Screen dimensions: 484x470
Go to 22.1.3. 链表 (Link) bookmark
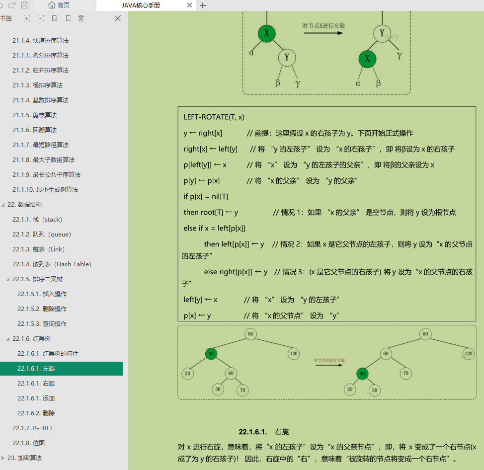[39, 249]
